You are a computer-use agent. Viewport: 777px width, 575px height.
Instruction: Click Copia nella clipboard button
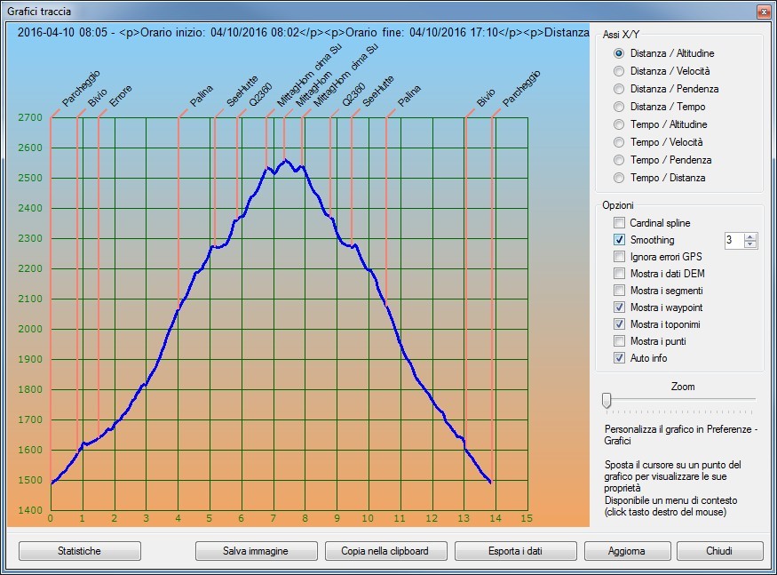[385, 551]
